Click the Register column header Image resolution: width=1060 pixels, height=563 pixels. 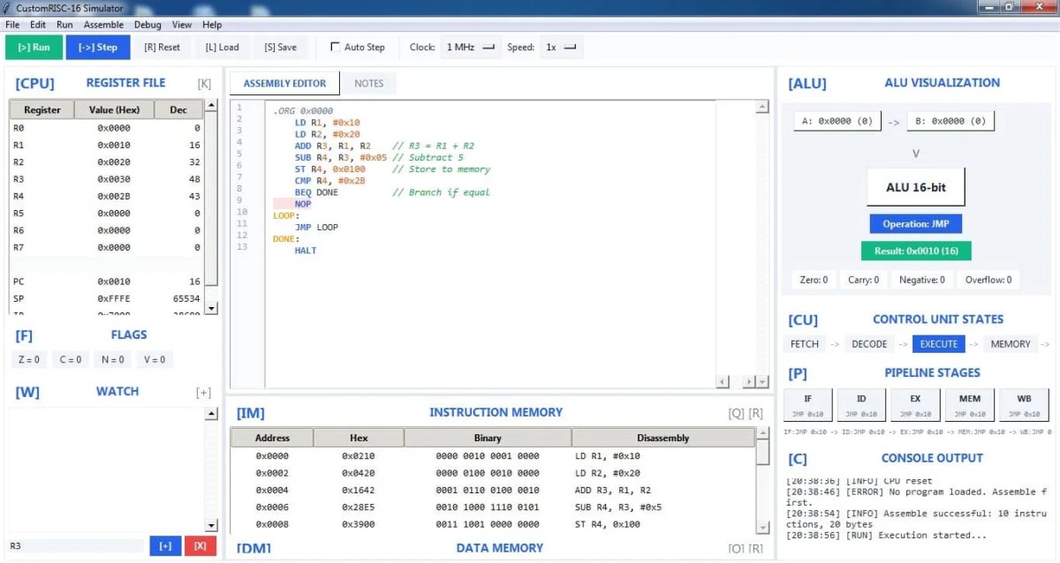[42, 110]
